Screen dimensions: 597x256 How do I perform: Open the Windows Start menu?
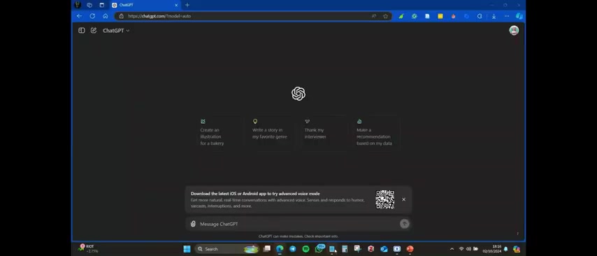pos(187,249)
